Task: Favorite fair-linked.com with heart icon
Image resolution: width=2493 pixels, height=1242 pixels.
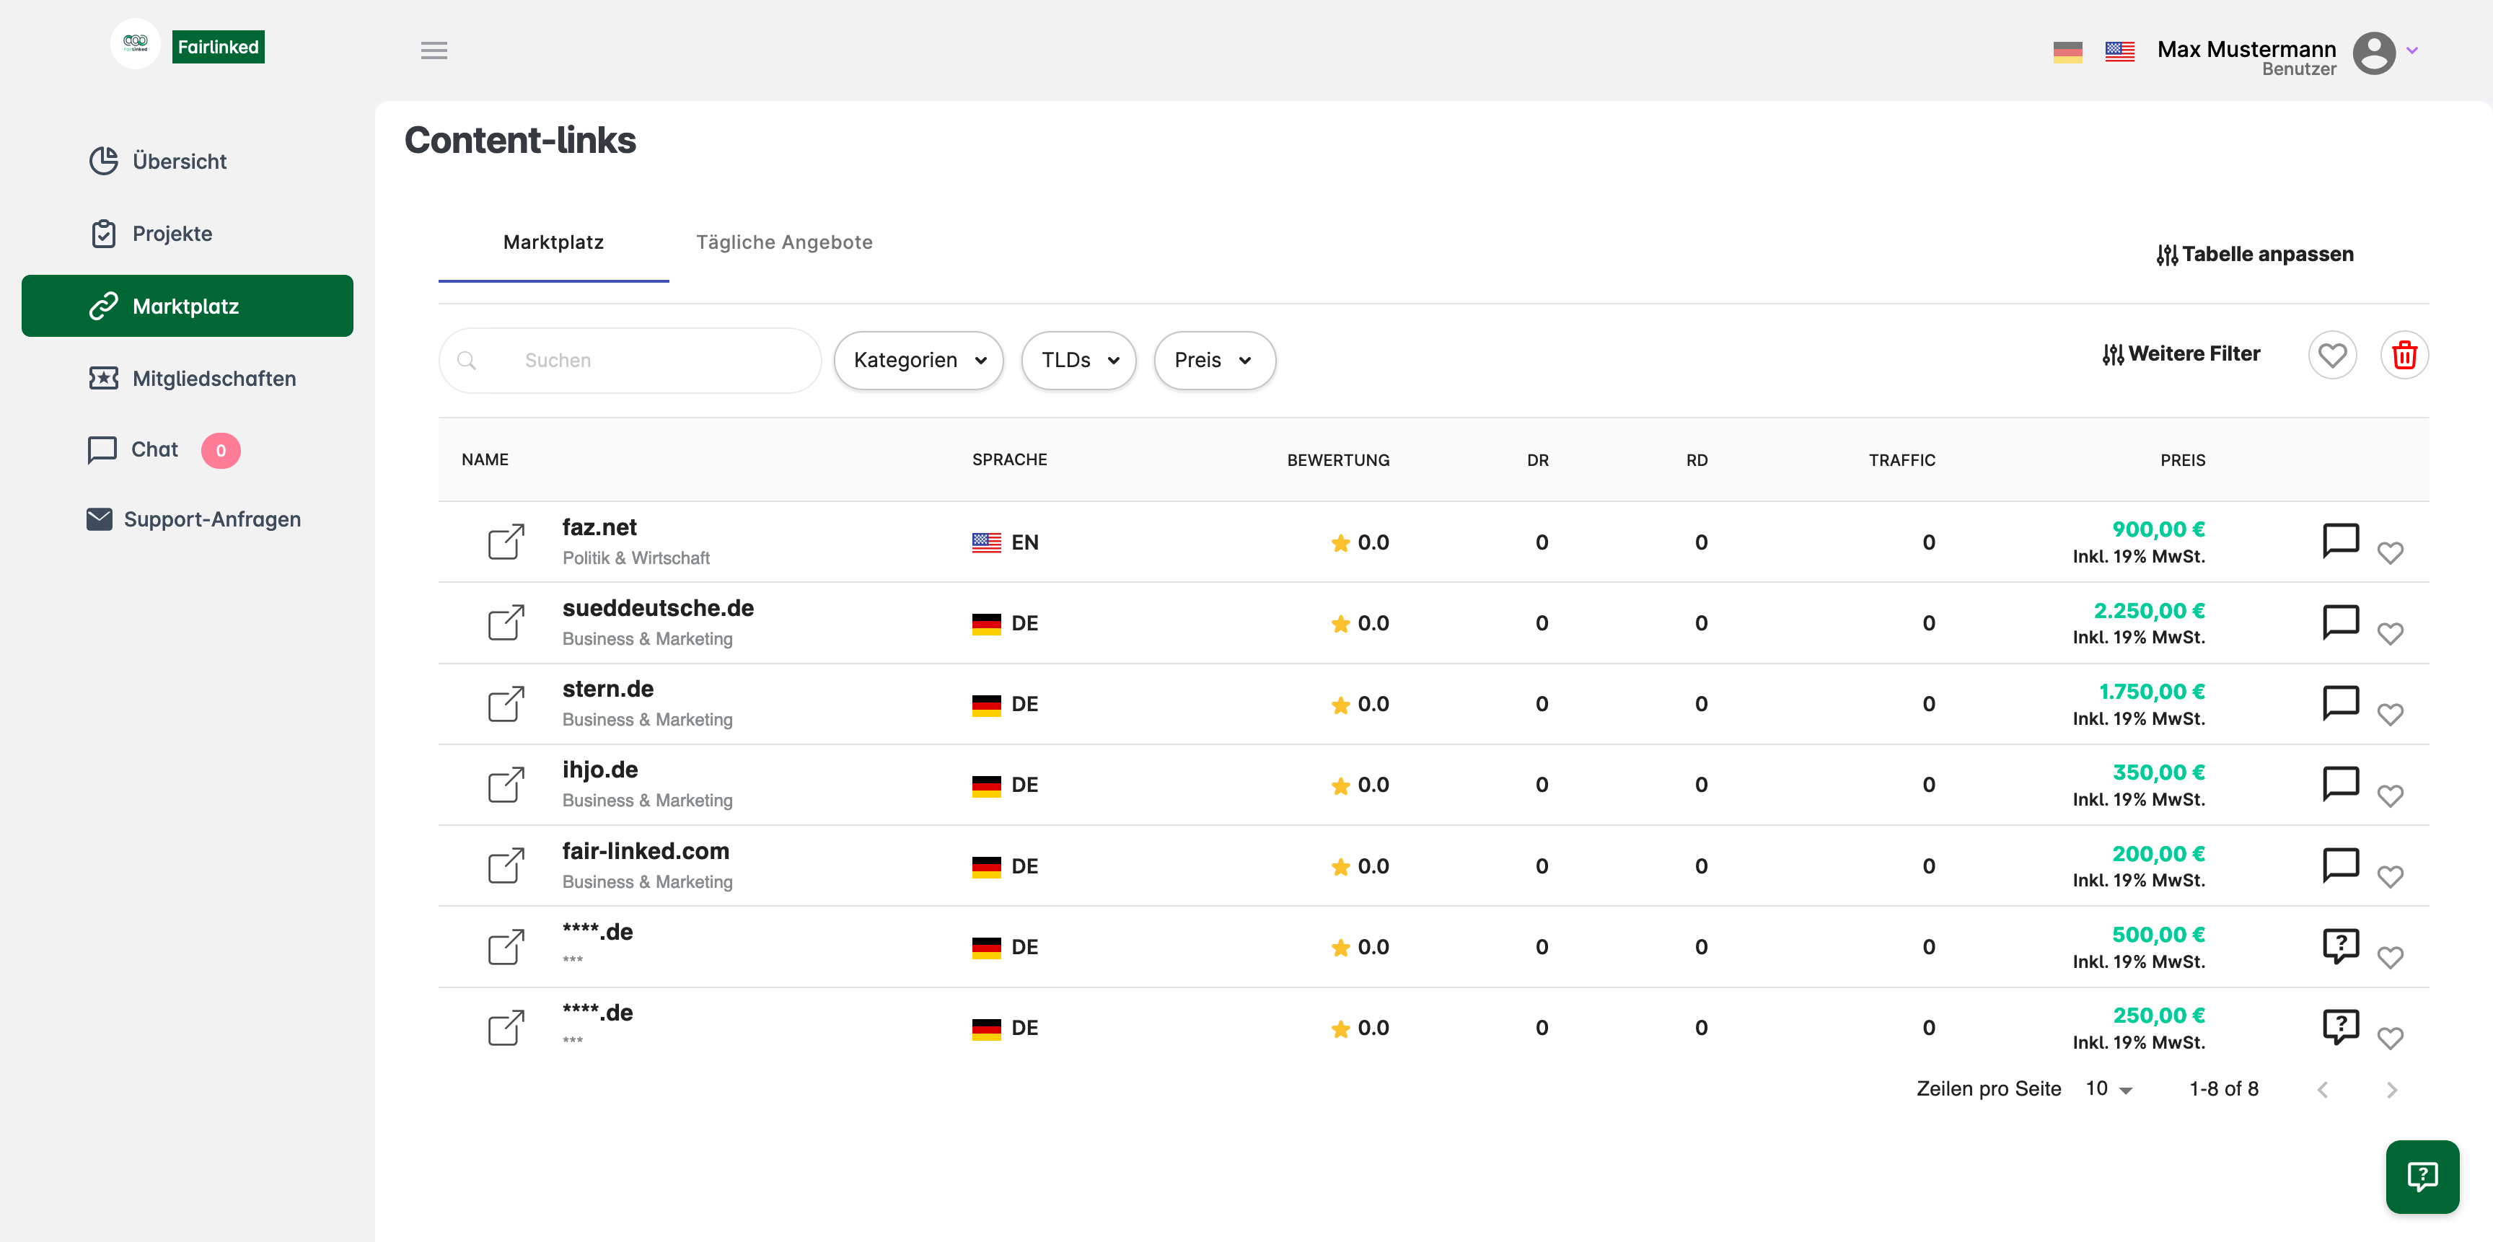Action: (2389, 876)
